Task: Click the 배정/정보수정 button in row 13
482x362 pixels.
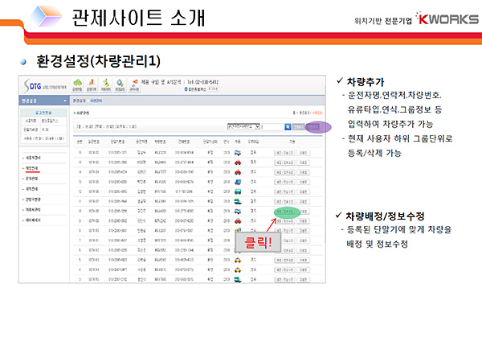Action: (284, 183)
